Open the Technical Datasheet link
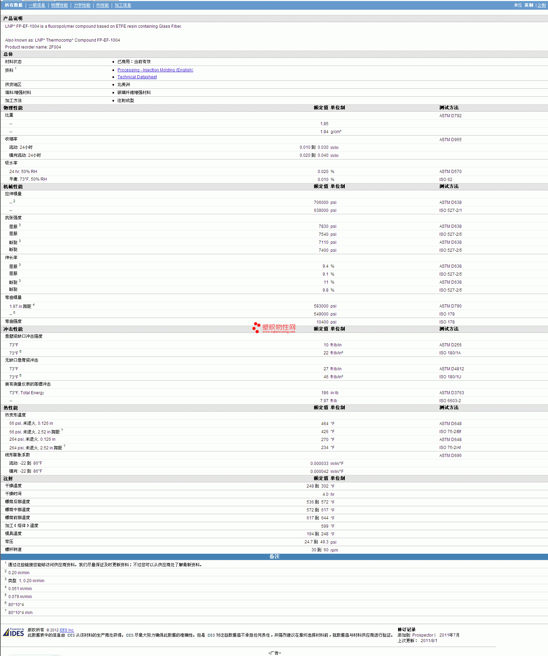Screen dimensions: 548x656 tap(137, 77)
